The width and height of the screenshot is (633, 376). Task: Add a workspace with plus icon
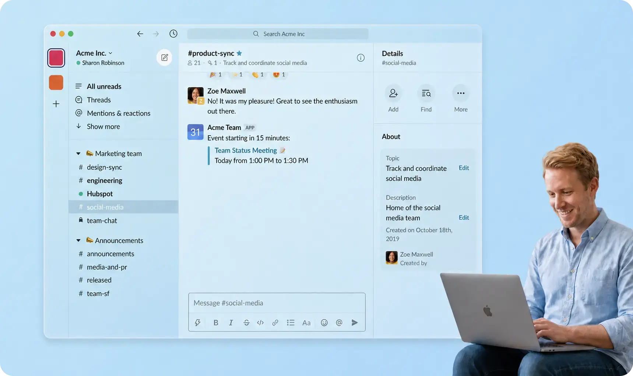pyautogui.click(x=56, y=104)
